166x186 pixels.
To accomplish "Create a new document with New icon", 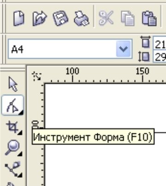I will tap(19, 18).
